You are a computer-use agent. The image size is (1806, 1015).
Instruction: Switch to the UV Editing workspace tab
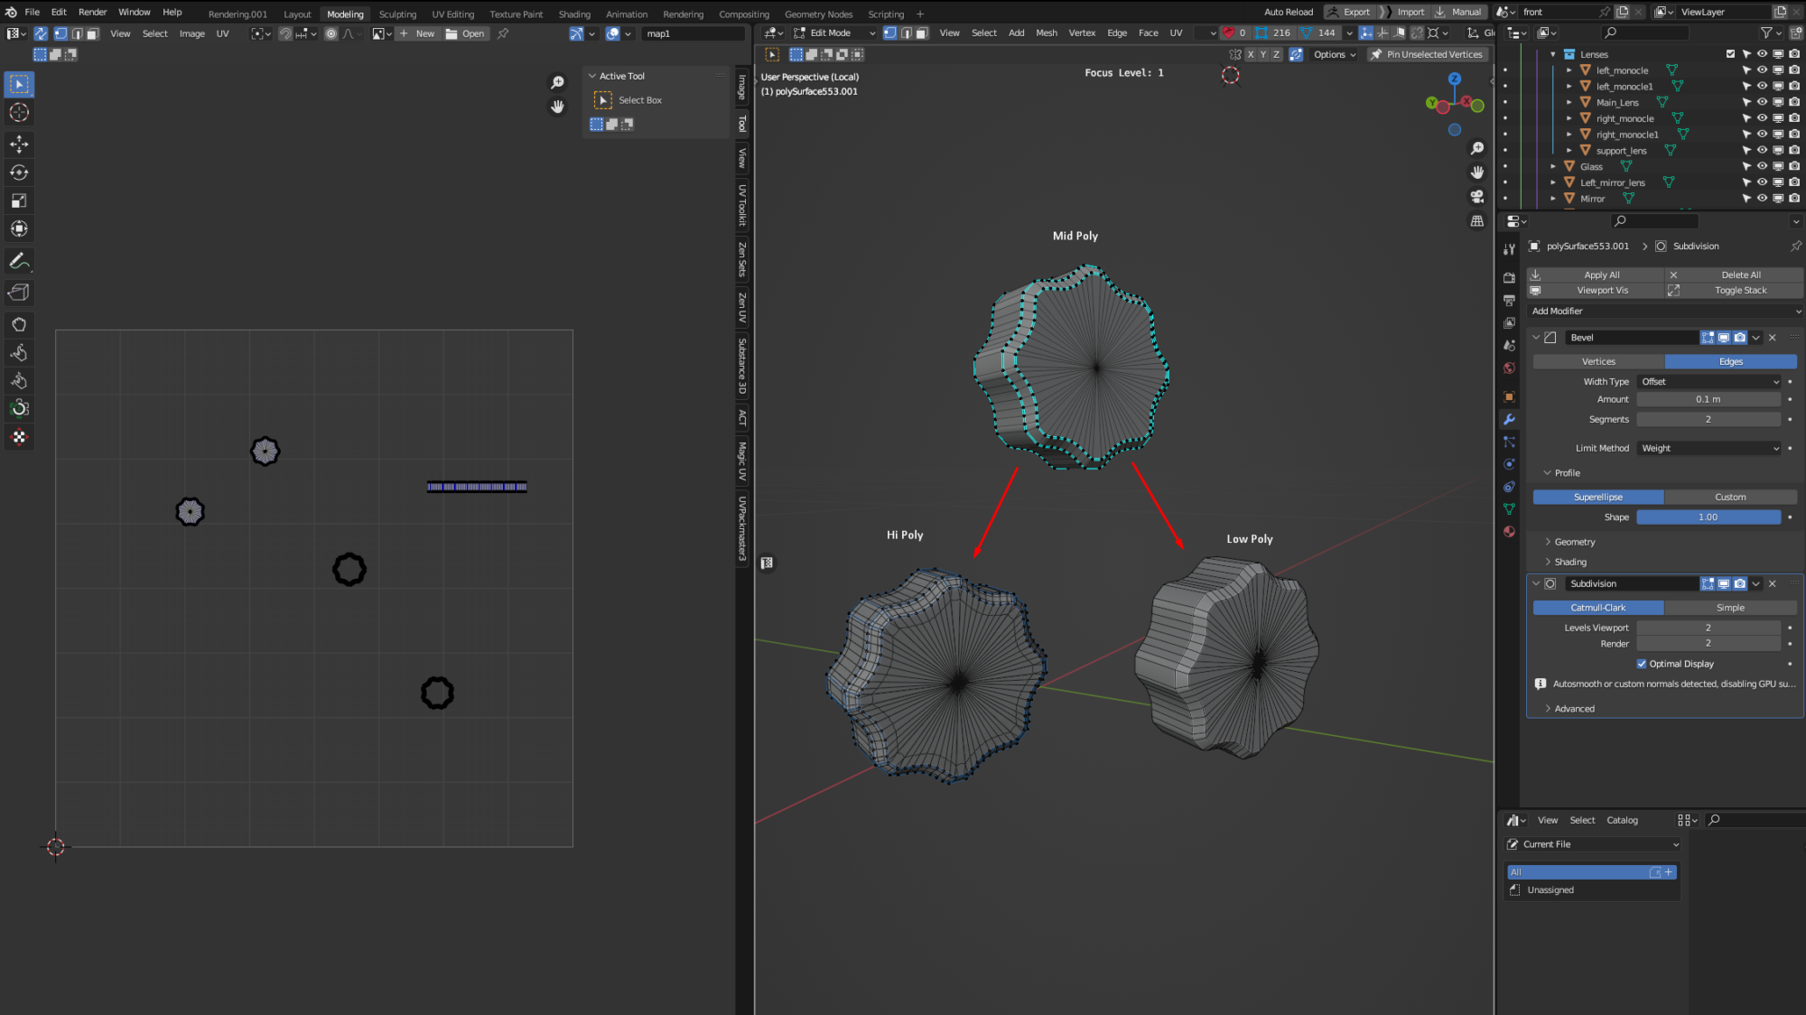(452, 14)
